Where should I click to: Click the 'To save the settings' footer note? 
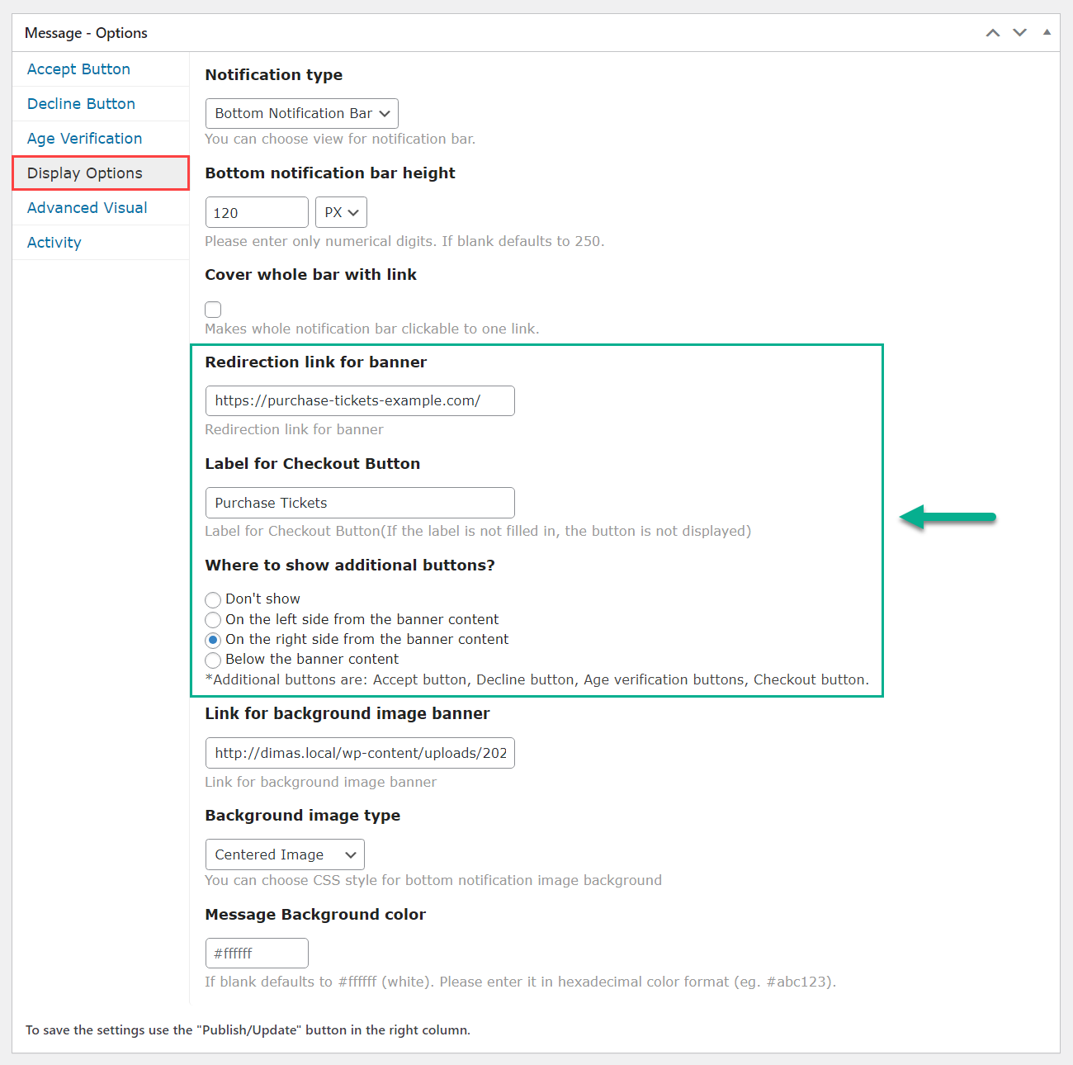point(248,1030)
